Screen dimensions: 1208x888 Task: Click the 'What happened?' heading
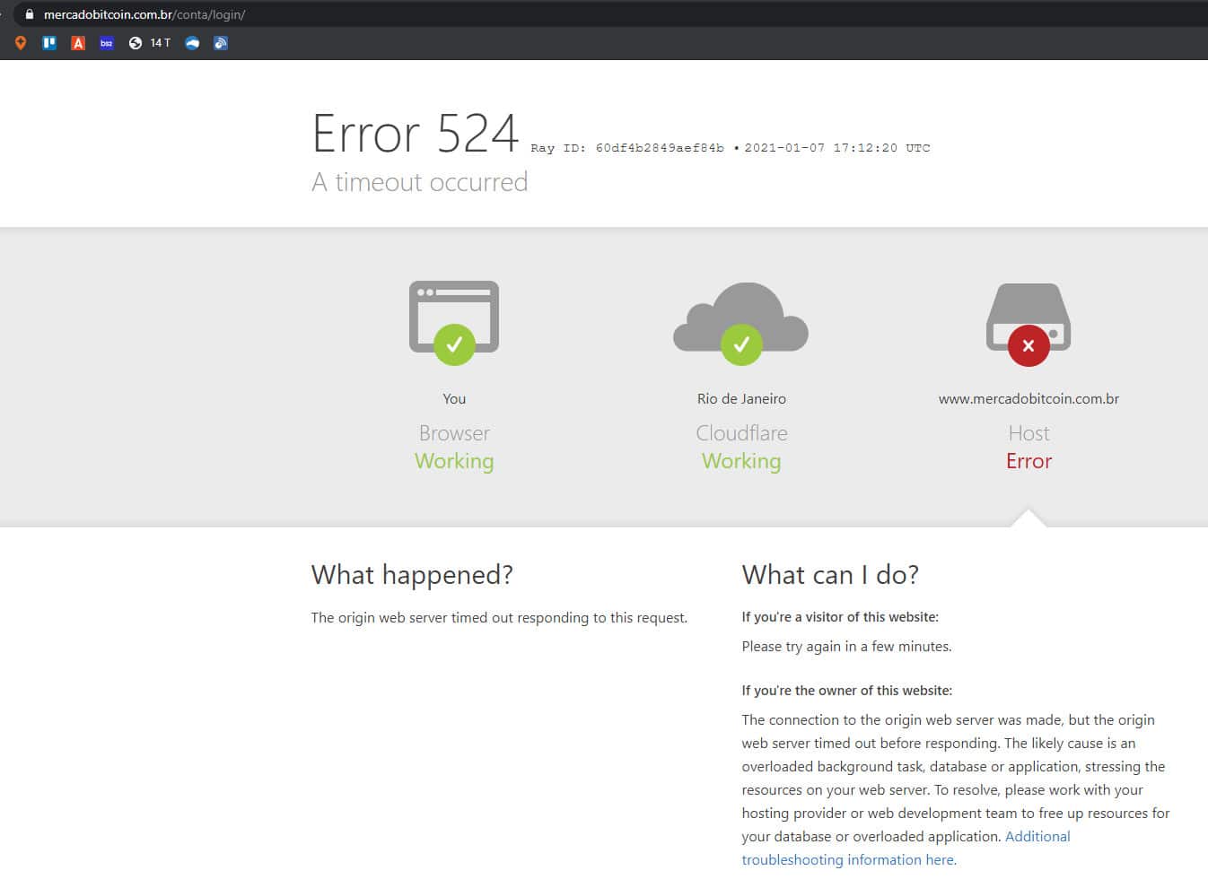click(x=412, y=575)
